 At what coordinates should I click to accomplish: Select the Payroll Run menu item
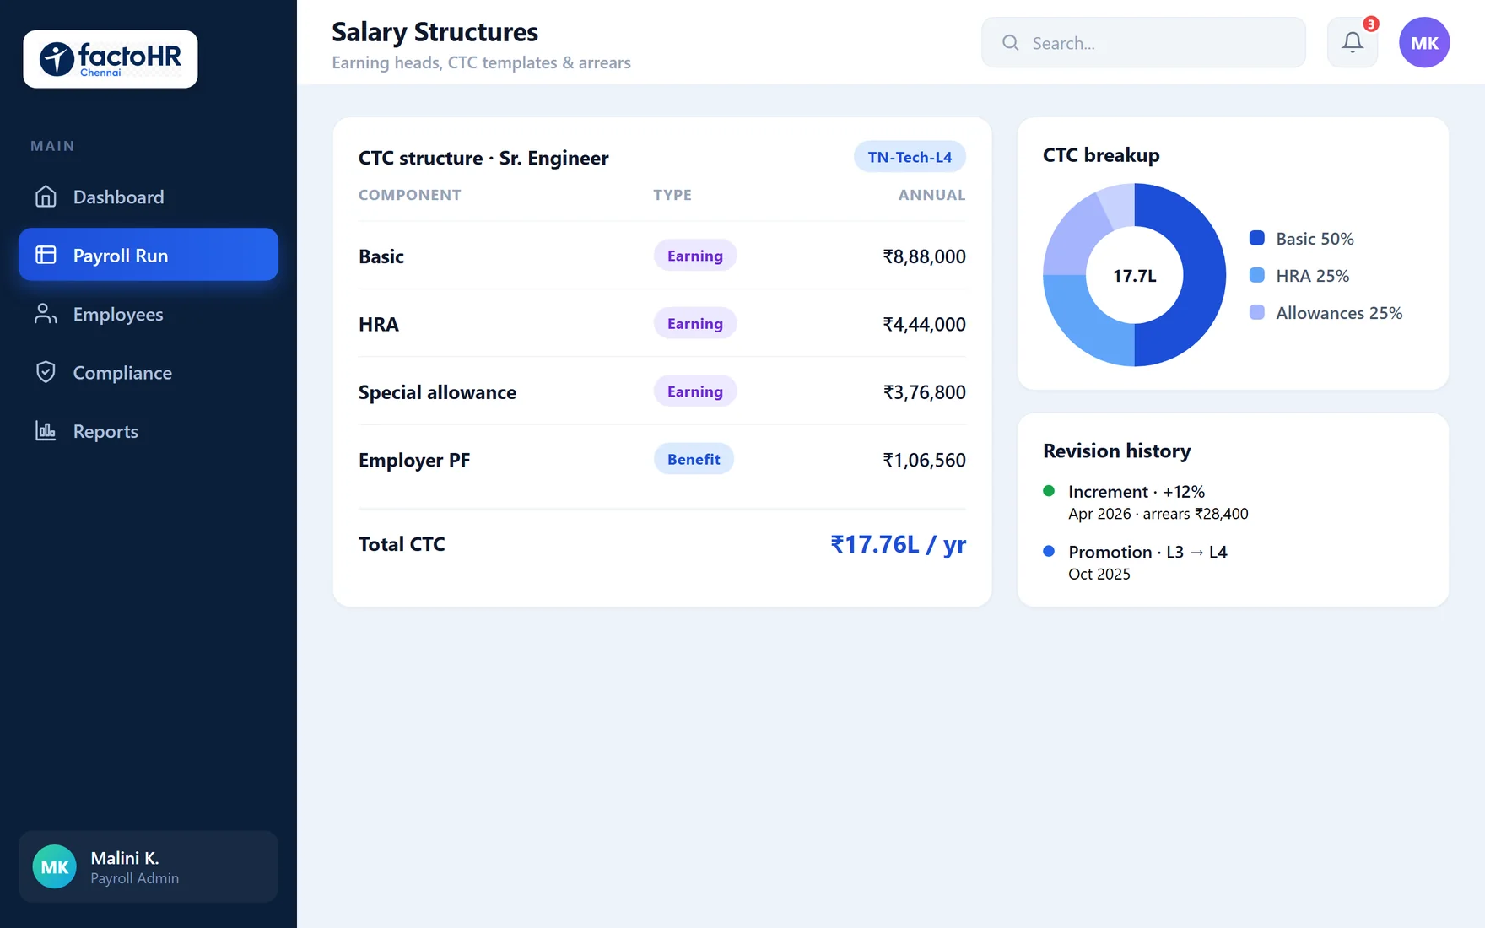point(148,255)
